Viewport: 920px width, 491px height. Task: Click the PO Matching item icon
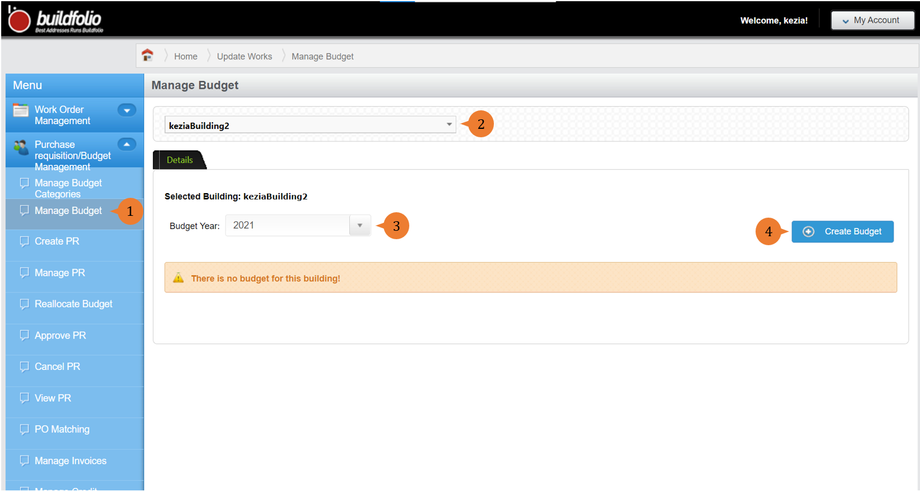pyautogui.click(x=25, y=429)
